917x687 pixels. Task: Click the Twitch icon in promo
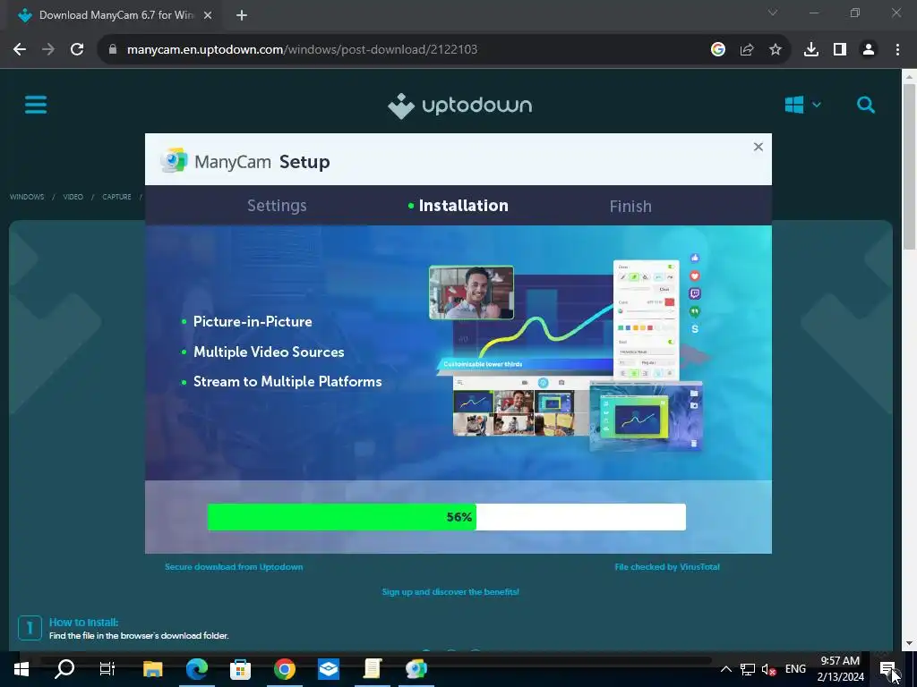pos(695,293)
